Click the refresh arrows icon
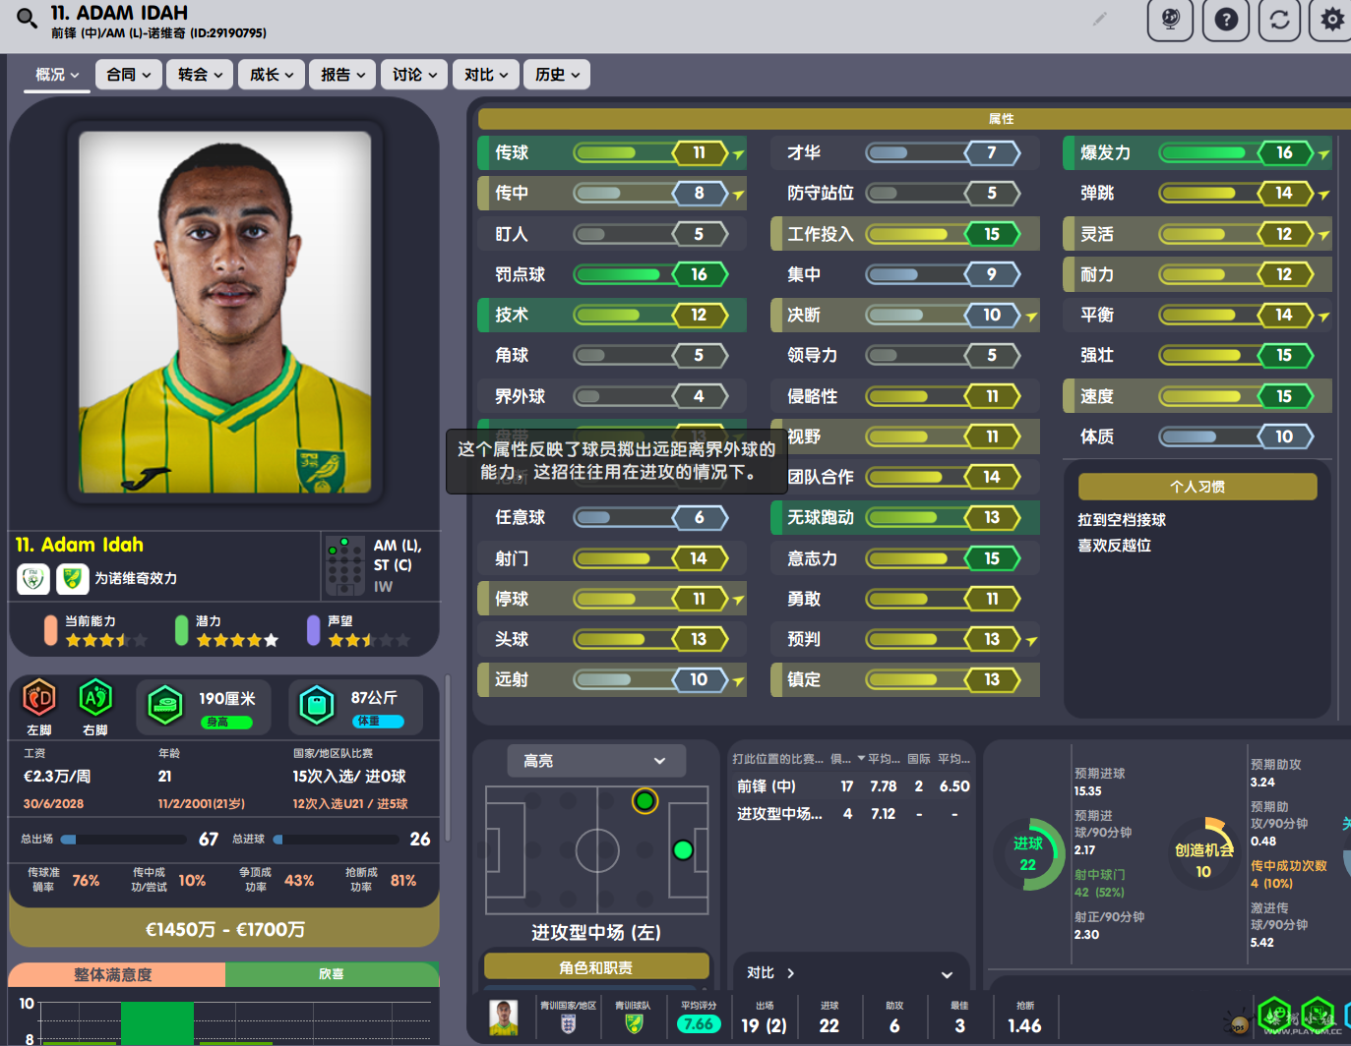This screenshot has width=1351, height=1046. 1279,20
